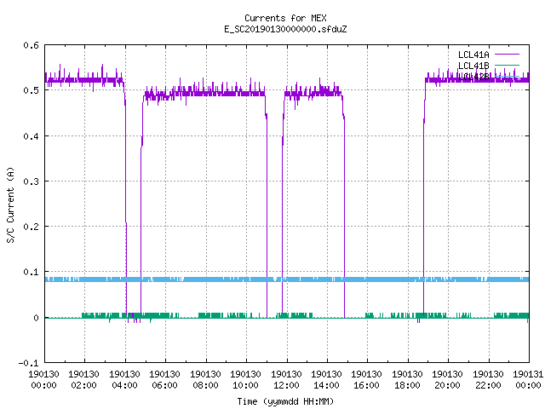Click the 04:00 x-axis time label
This screenshot has width=545, height=409.
124,385
